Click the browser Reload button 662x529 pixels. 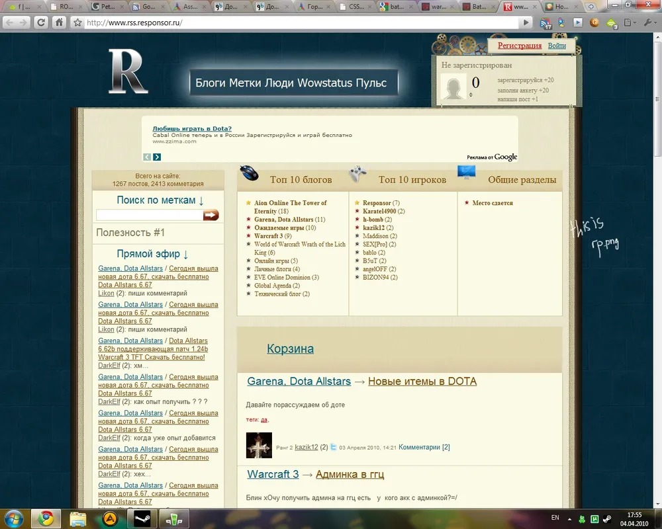(41, 22)
